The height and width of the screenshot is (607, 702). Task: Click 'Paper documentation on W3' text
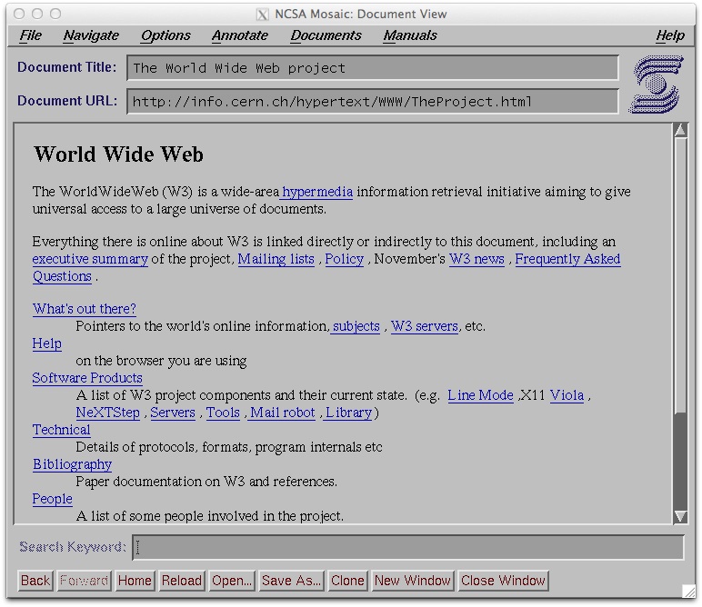[160, 482]
